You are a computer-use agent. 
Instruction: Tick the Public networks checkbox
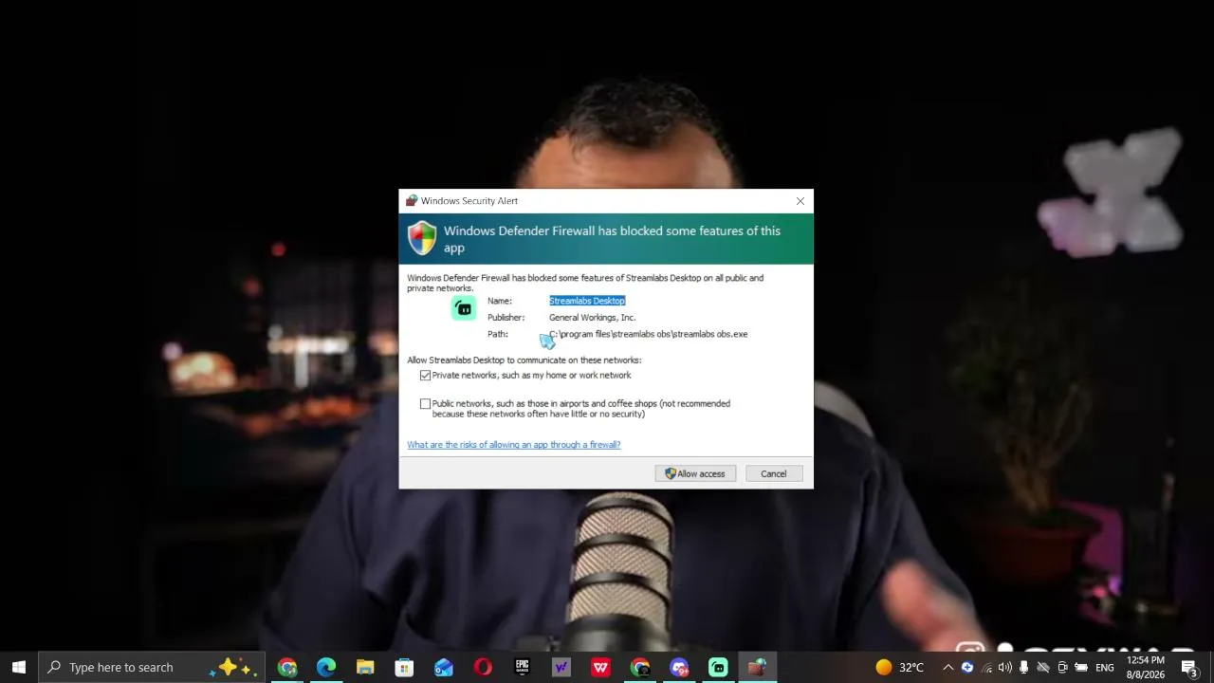[x=425, y=404]
